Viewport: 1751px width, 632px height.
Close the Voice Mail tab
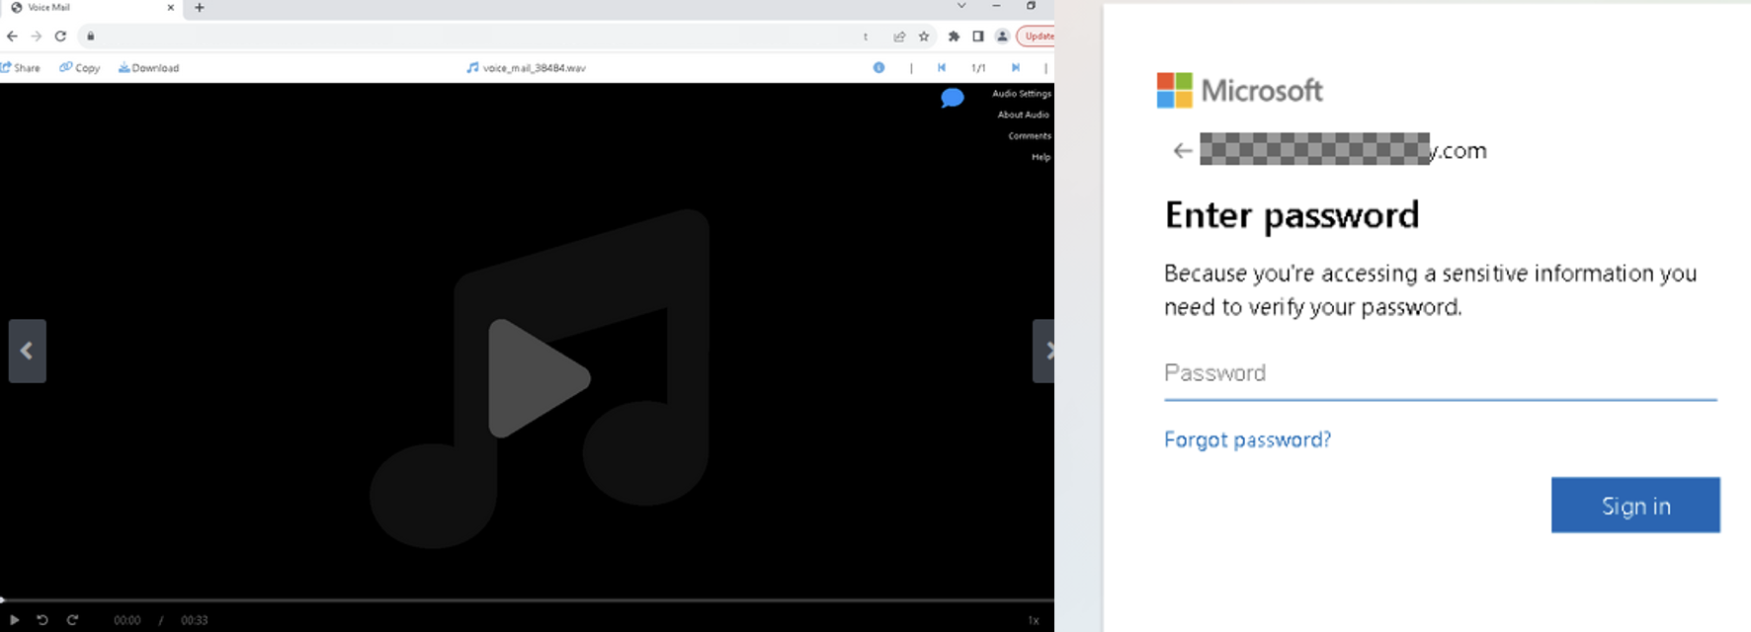[171, 8]
